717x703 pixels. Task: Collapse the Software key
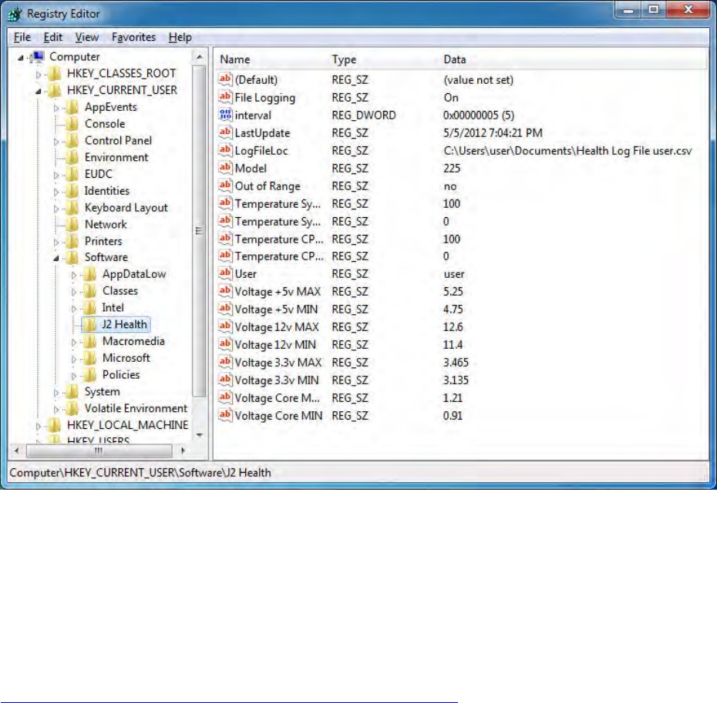(x=56, y=259)
